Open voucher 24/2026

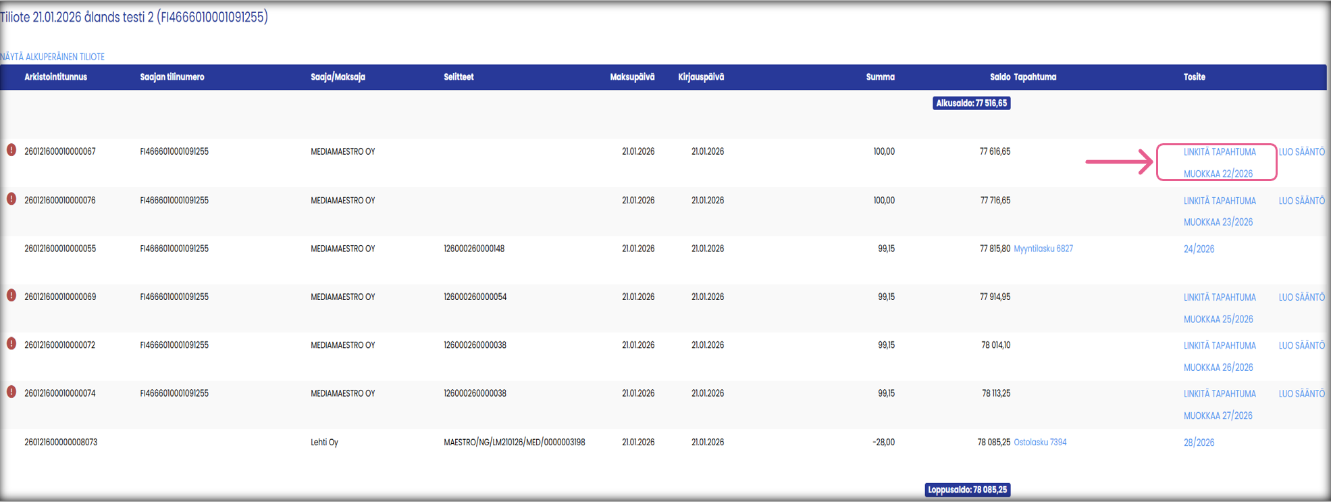tap(1199, 249)
